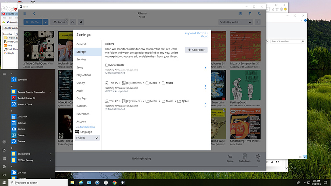Open Internet Explorer on taskbar
331x186 pixels.
coord(81,183)
